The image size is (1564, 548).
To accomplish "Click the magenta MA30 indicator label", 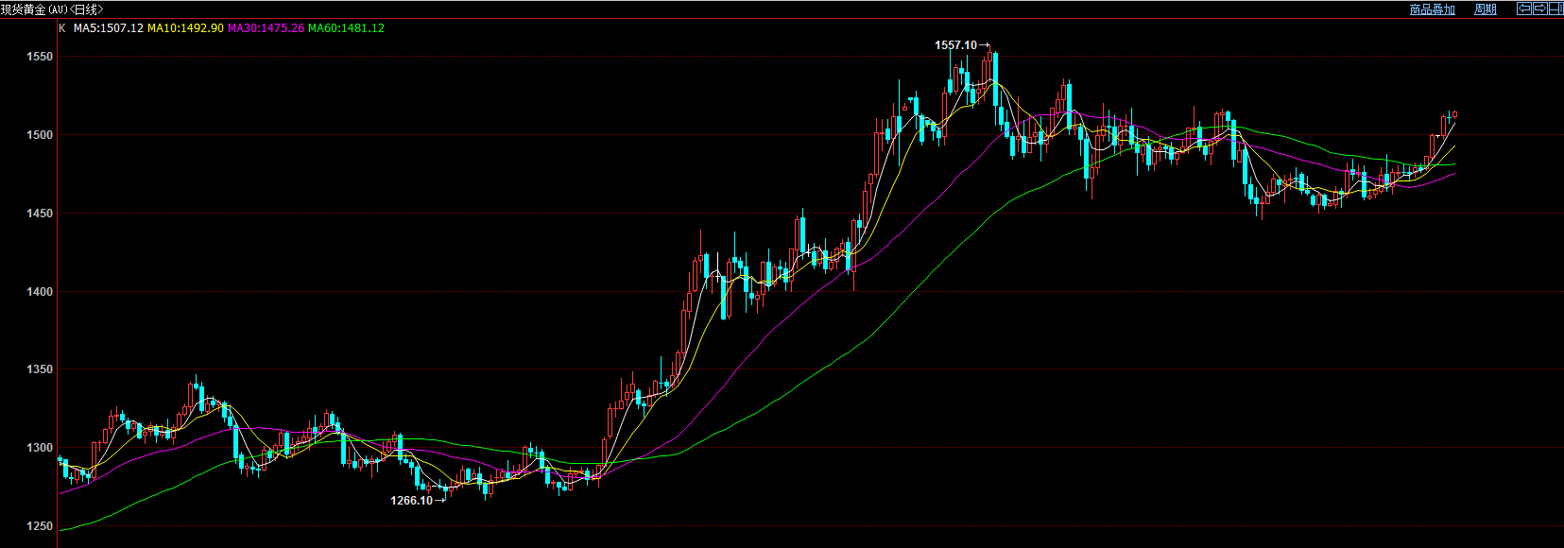I will pos(266,28).
